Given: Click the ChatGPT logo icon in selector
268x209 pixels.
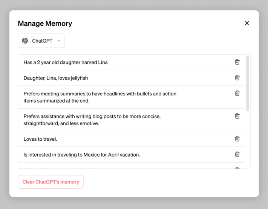Looking at the screenshot, I should [x=25, y=41].
